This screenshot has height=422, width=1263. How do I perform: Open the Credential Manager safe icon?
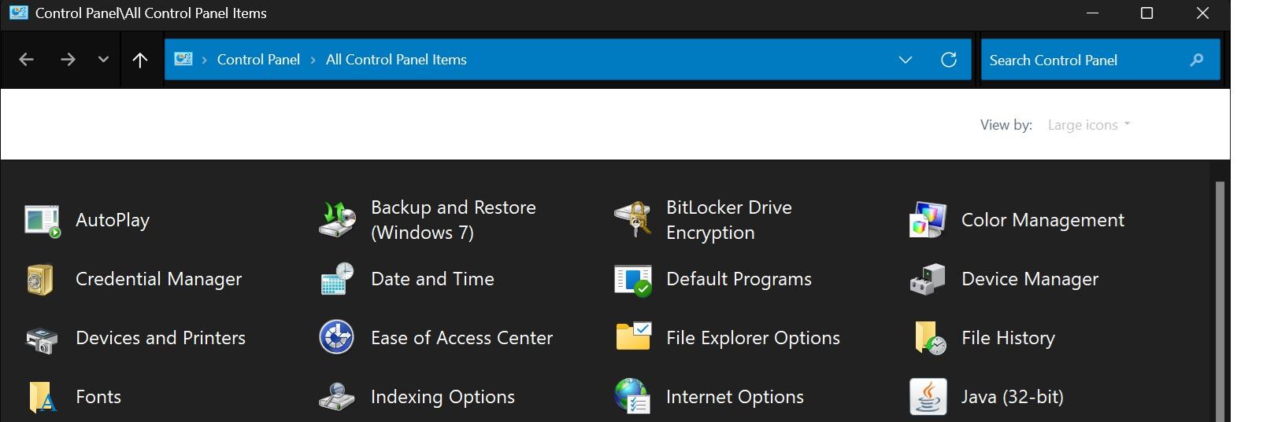(x=40, y=279)
